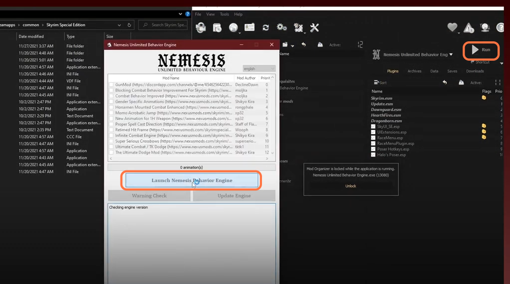
Task: Open Help menu in Mod Organizer
Action: click(239, 14)
